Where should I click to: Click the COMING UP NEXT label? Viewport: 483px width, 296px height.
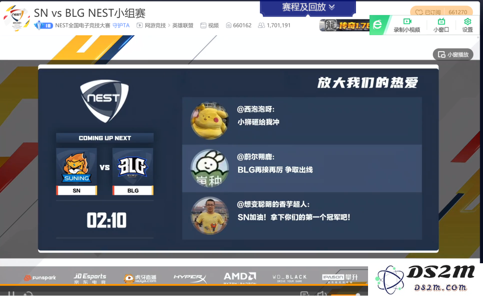[x=105, y=138]
